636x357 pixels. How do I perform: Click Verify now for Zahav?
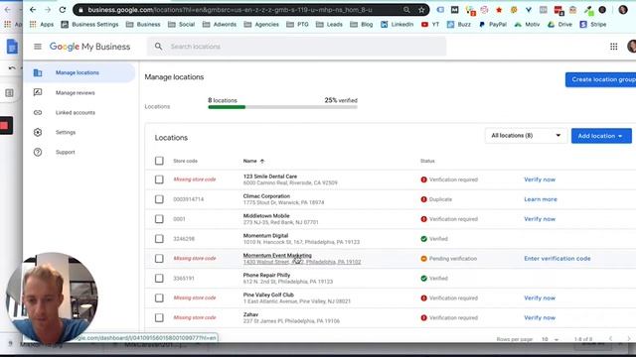point(540,317)
